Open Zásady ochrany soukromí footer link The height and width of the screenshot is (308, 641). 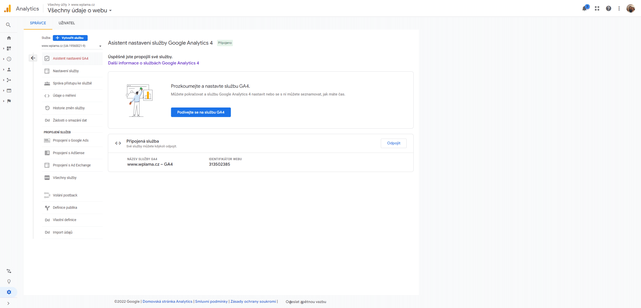253,301
